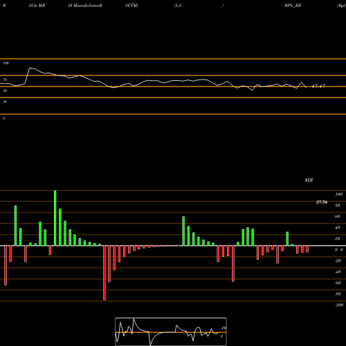Click the MR axis label "-60"
The width and height of the screenshot is (346, 346).
pos(338,283)
